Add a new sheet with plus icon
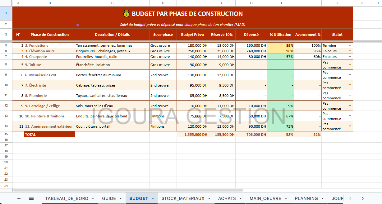This screenshot has width=382, height=204. tap(19, 198)
